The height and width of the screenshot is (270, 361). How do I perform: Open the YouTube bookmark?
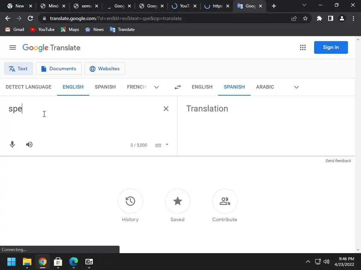42,30
